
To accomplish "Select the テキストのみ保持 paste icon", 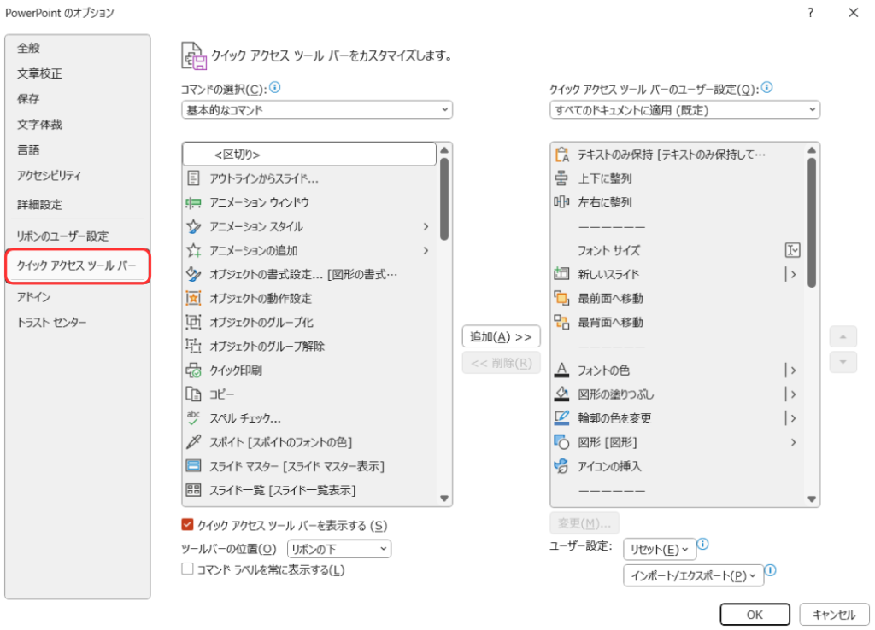I will pyautogui.click(x=561, y=155).
